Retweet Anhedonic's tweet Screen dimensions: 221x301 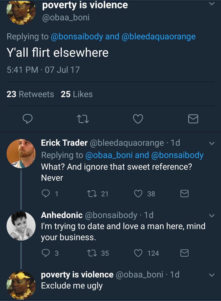91,253
